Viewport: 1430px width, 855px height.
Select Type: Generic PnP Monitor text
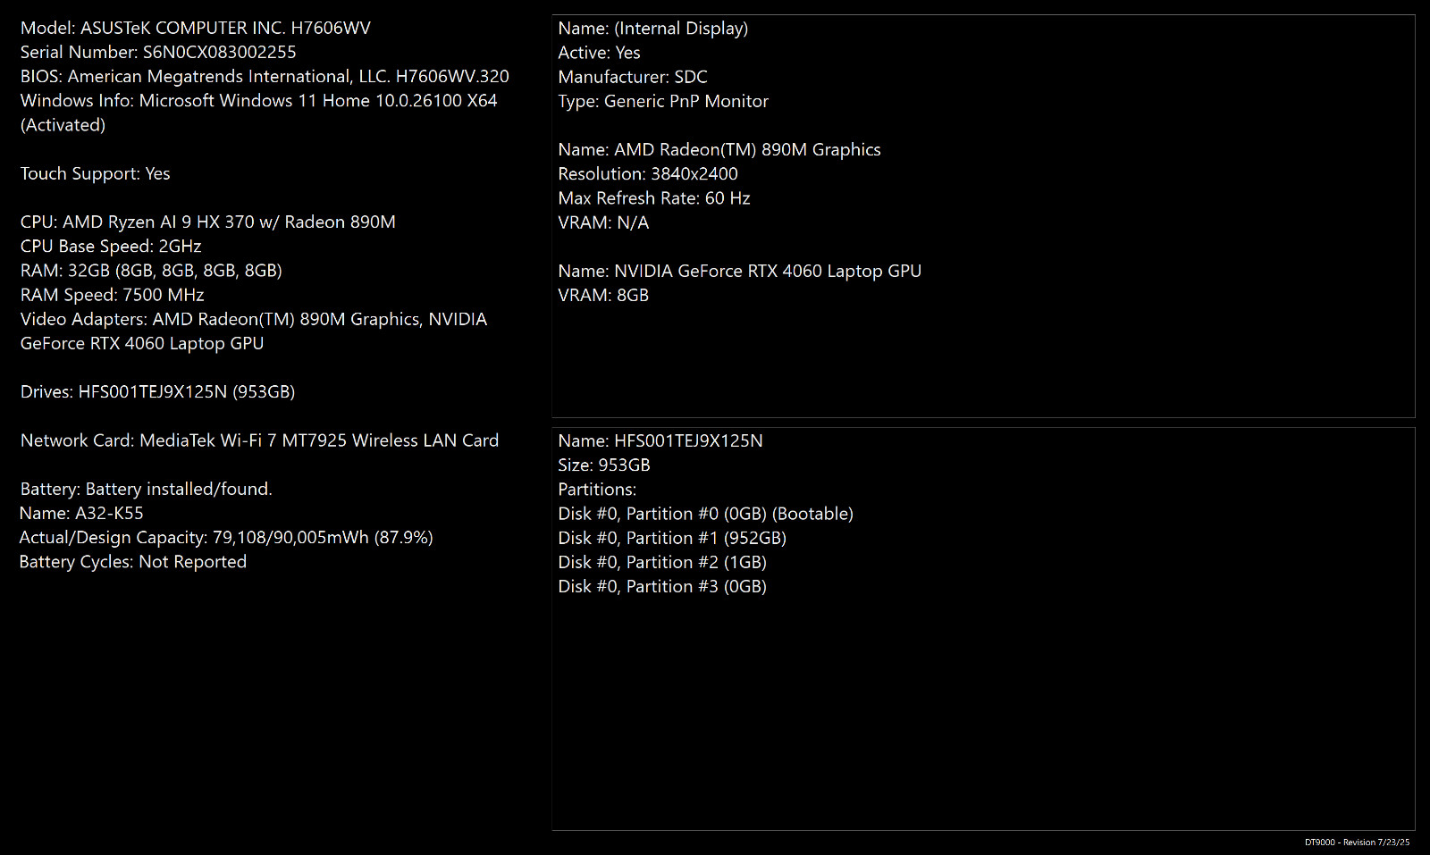(x=663, y=101)
